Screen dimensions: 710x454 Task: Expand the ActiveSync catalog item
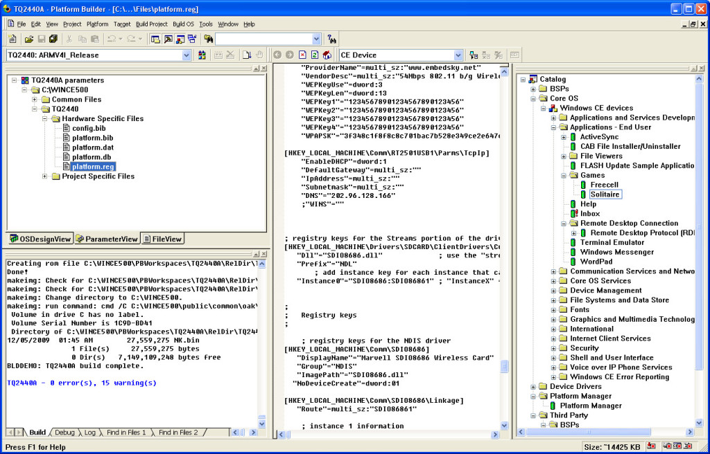click(564, 137)
